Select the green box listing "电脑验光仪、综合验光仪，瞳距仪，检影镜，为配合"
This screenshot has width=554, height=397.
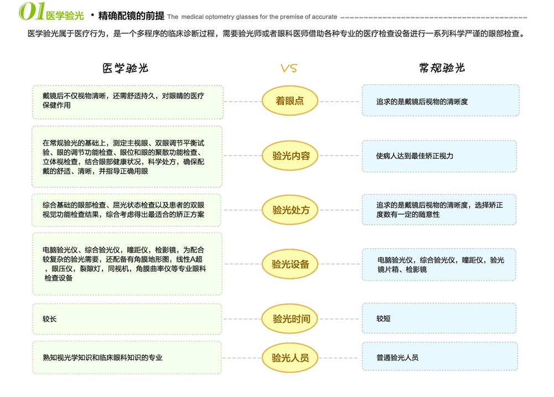(x=128, y=264)
